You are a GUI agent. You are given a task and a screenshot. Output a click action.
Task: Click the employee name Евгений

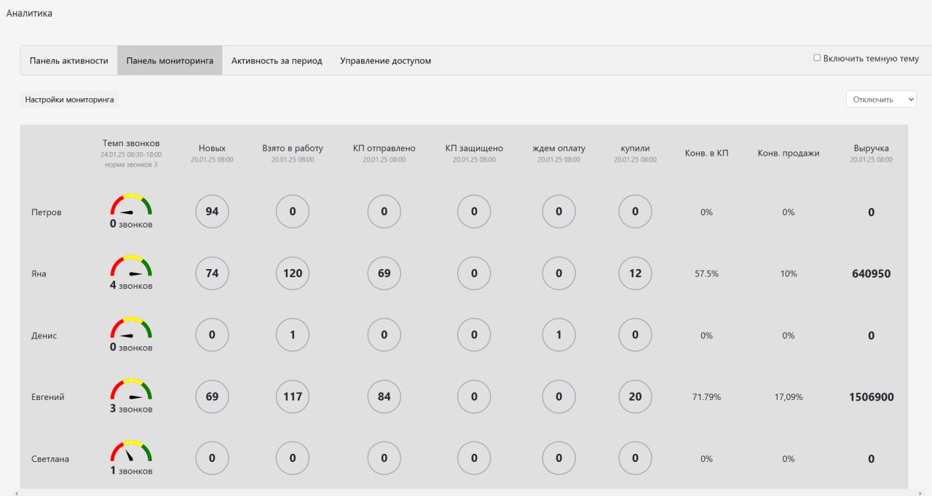(48, 397)
